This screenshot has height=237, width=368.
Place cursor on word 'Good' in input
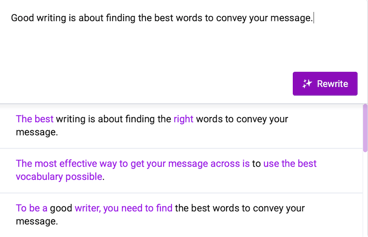click(23, 18)
